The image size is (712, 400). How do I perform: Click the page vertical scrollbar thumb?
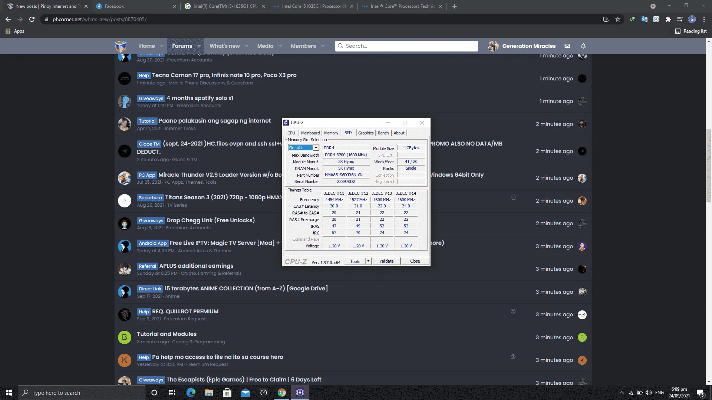[x=709, y=166]
